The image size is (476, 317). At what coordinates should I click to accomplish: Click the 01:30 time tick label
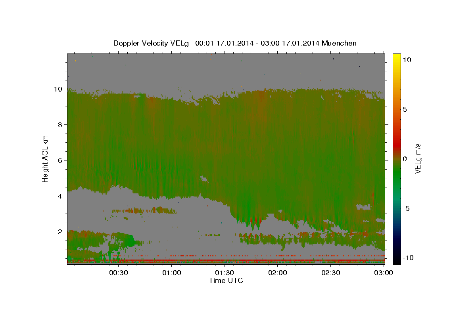pyautogui.click(x=225, y=273)
